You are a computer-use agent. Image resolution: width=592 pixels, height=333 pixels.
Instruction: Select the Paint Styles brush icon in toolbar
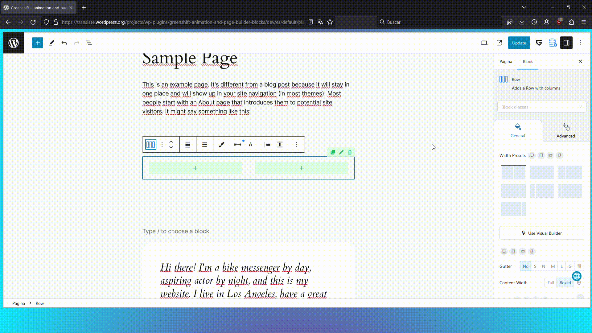click(221, 144)
